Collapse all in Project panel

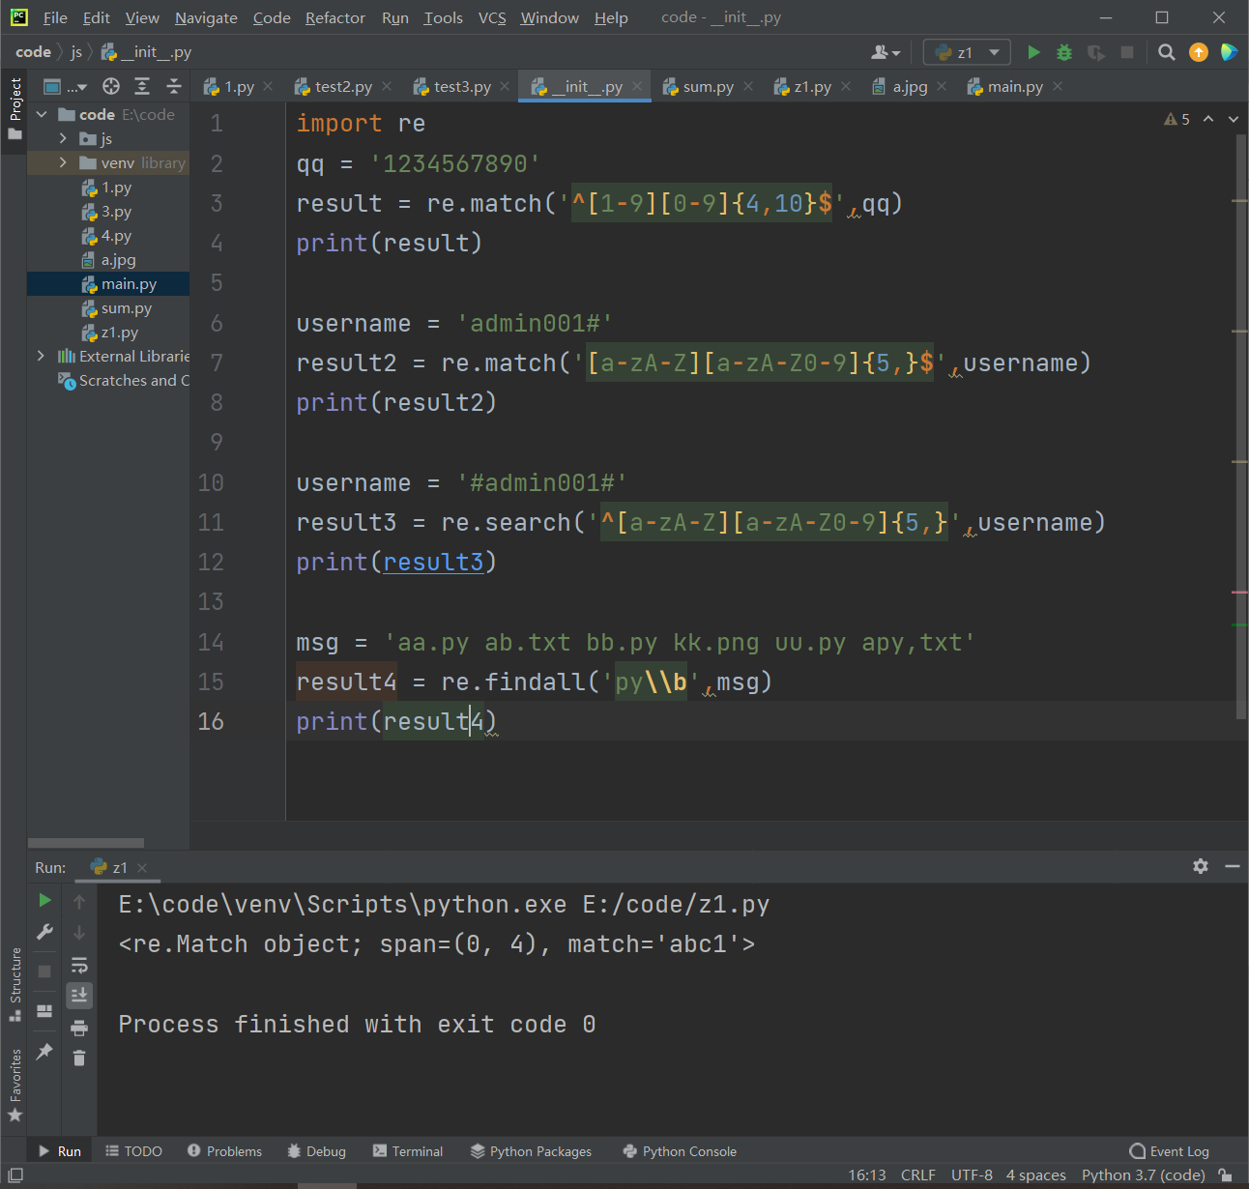click(174, 86)
